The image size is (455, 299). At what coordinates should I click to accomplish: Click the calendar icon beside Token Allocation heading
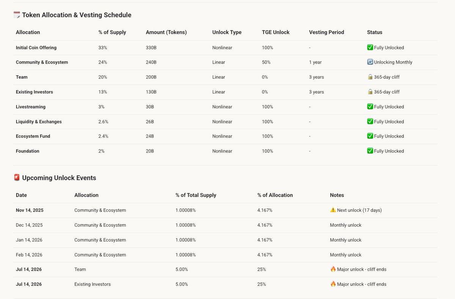click(x=17, y=15)
